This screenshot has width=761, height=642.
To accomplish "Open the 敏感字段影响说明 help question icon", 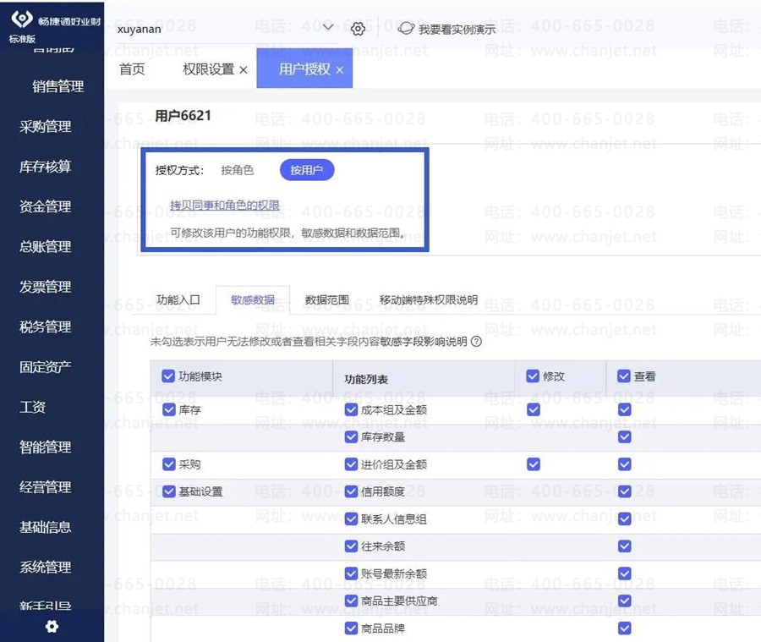I will pos(477,342).
